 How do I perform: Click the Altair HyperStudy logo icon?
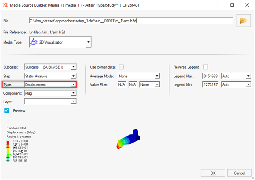pyautogui.click(x=5, y=5)
